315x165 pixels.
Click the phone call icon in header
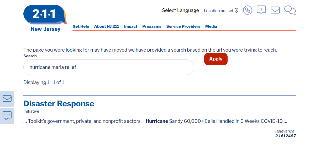(x=248, y=10)
